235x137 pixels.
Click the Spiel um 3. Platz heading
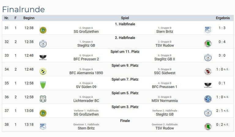[x=125, y=107]
